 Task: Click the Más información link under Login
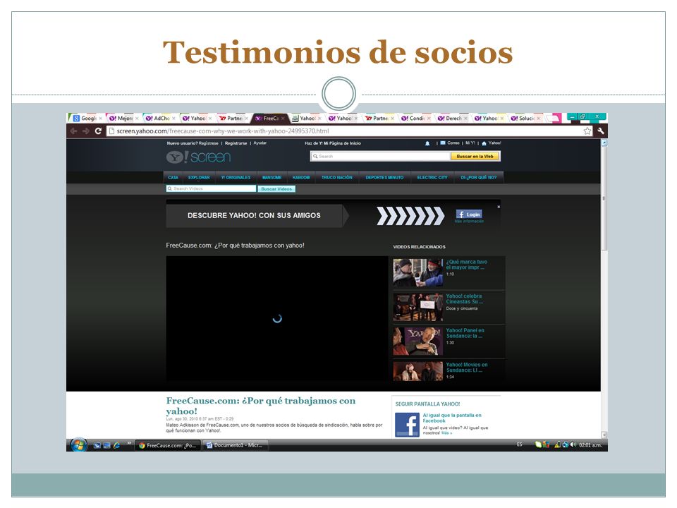pyautogui.click(x=469, y=221)
